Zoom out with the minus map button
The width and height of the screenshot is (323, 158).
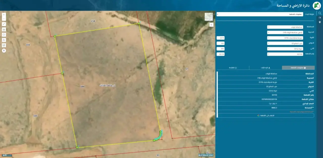[x=4, y=19]
